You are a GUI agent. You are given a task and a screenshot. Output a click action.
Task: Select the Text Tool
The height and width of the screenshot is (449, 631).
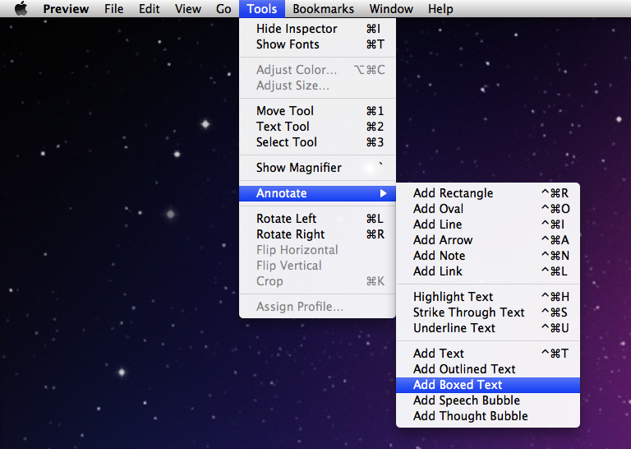tap(317, 127)
